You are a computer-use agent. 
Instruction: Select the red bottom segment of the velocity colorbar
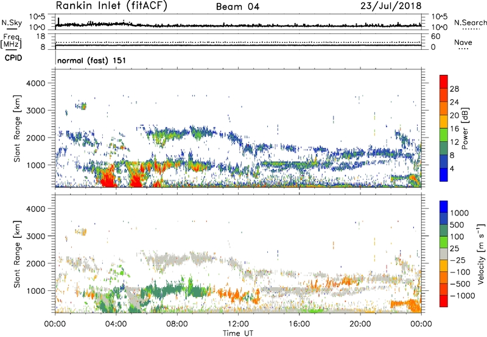444,301
